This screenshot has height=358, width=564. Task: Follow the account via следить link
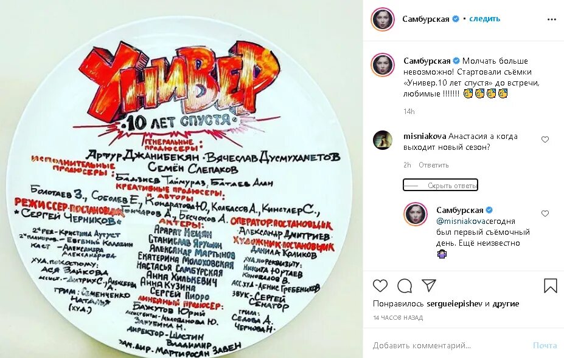(x=484, y=19)
